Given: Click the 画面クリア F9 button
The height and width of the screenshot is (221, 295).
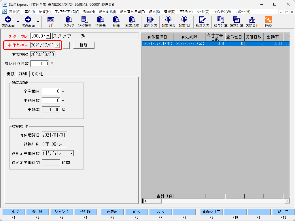Looking at the screenshot, I should (x=211, y=212).
